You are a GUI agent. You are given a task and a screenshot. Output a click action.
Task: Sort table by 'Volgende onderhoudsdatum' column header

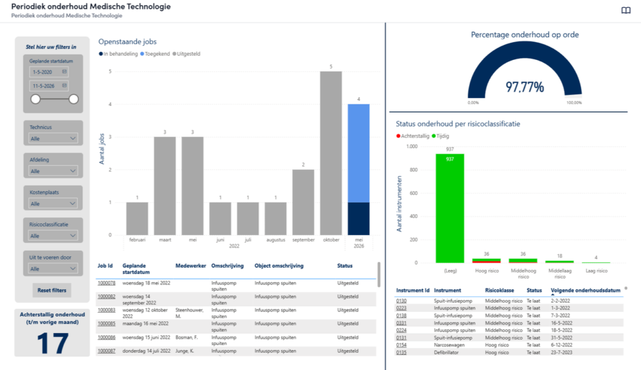click(x=585, y=291)
